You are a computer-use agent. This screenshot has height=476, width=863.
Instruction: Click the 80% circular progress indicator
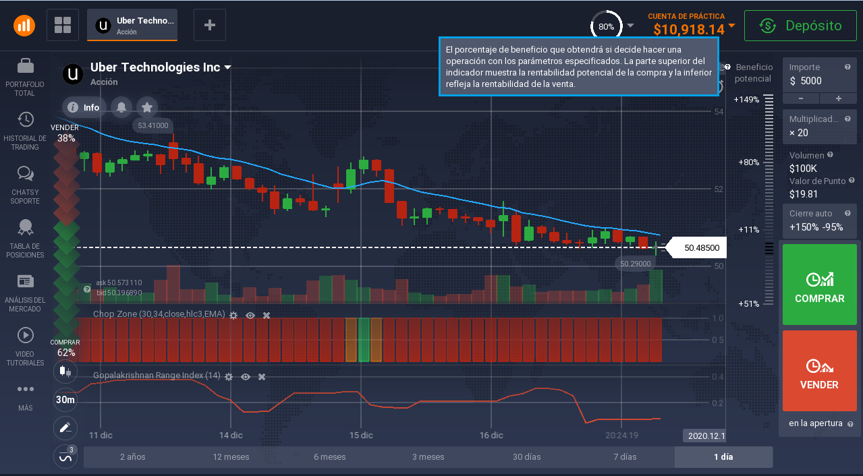(x=606, y=26)
